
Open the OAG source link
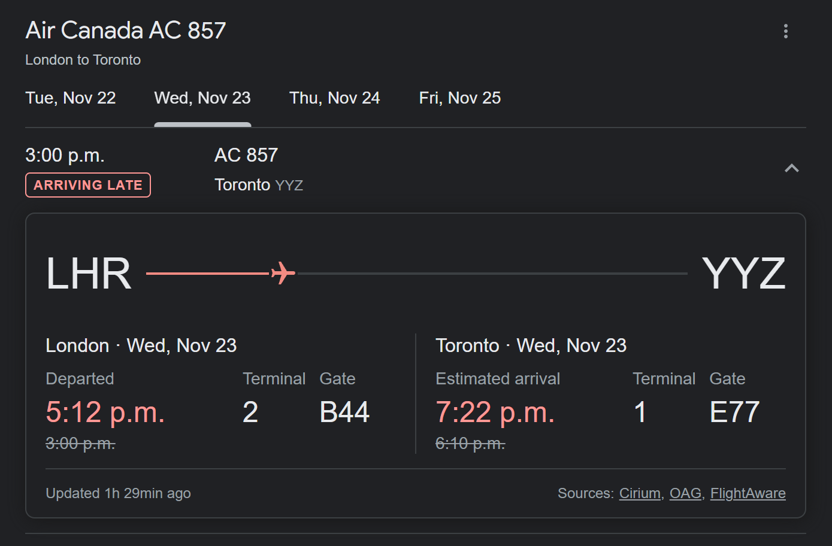[685, 493]
